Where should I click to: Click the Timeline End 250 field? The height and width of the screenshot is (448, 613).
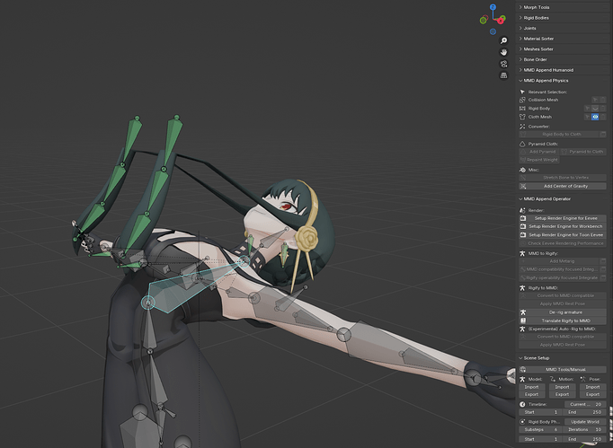coord(584,412)
